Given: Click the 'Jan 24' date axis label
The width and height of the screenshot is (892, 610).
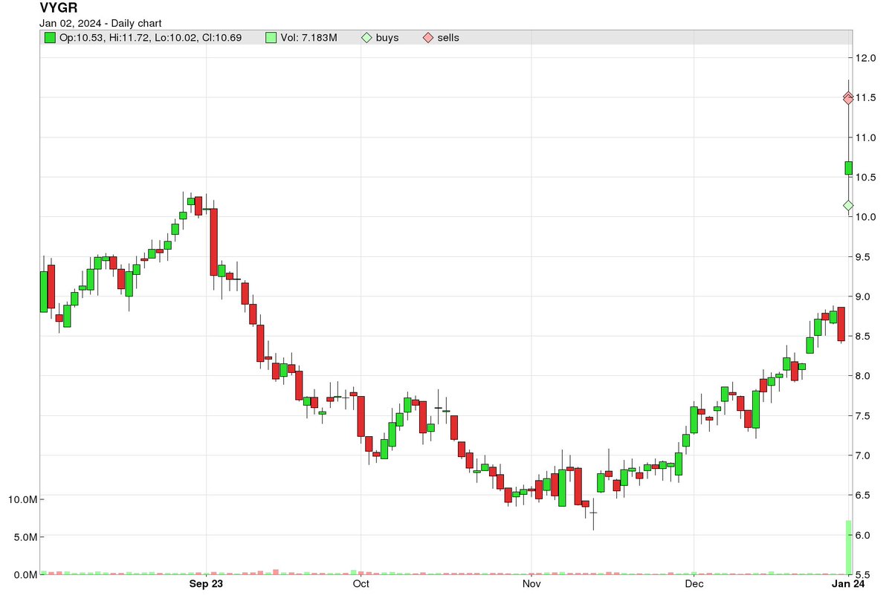Looking at the screenshot, I should pos(848,584).
